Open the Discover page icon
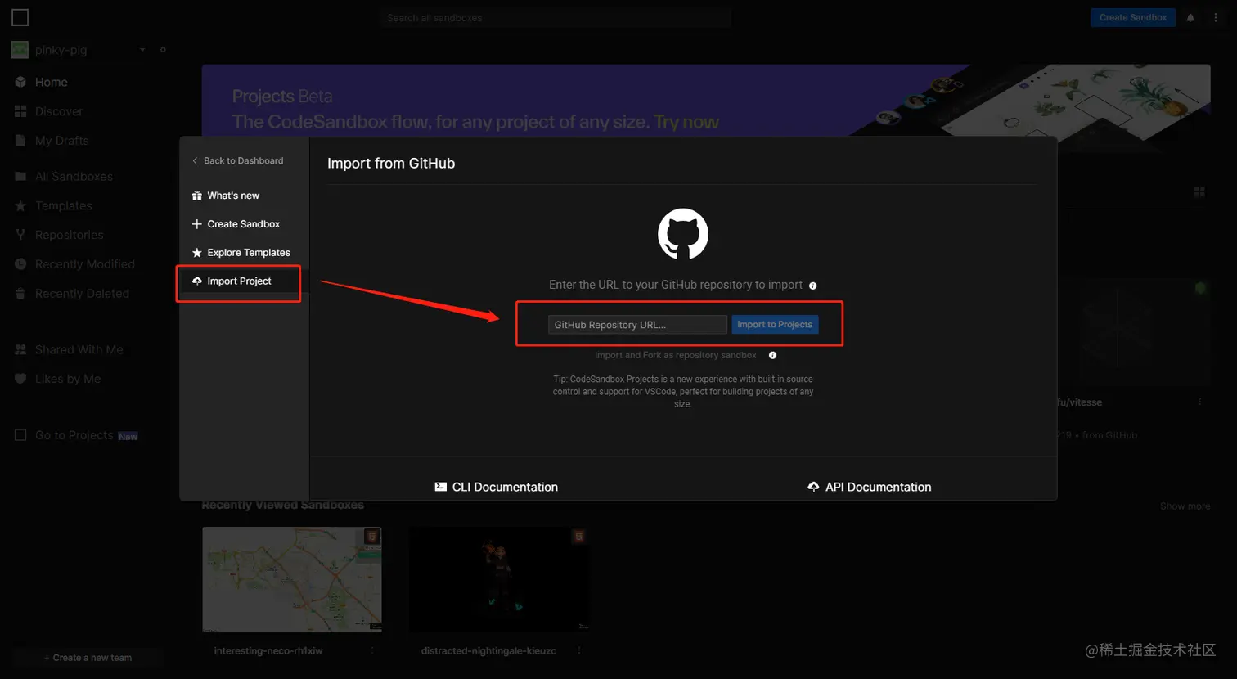This screenshot has height=679, width=1237. [x=20, y=111]
